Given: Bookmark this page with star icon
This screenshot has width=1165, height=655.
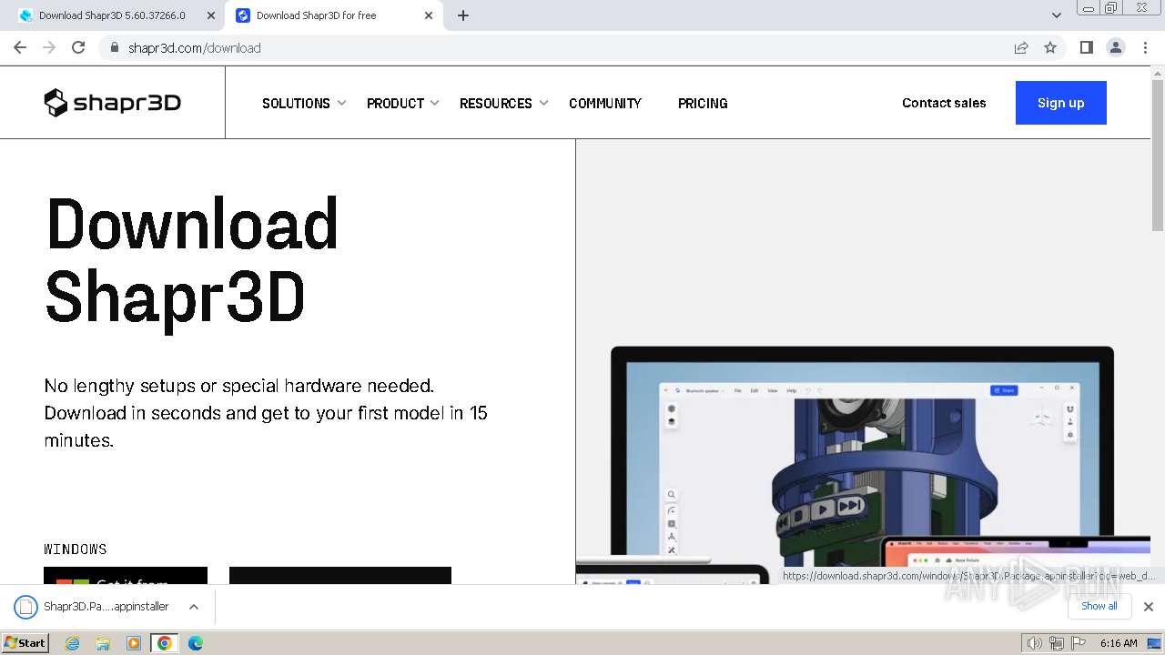Looking at the screenshot, I should coord(1050,47).
